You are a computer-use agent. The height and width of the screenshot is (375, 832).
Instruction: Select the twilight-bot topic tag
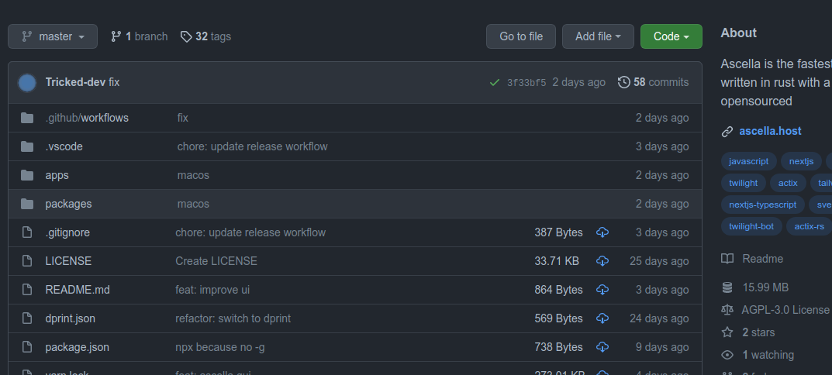tap(751, 226)
